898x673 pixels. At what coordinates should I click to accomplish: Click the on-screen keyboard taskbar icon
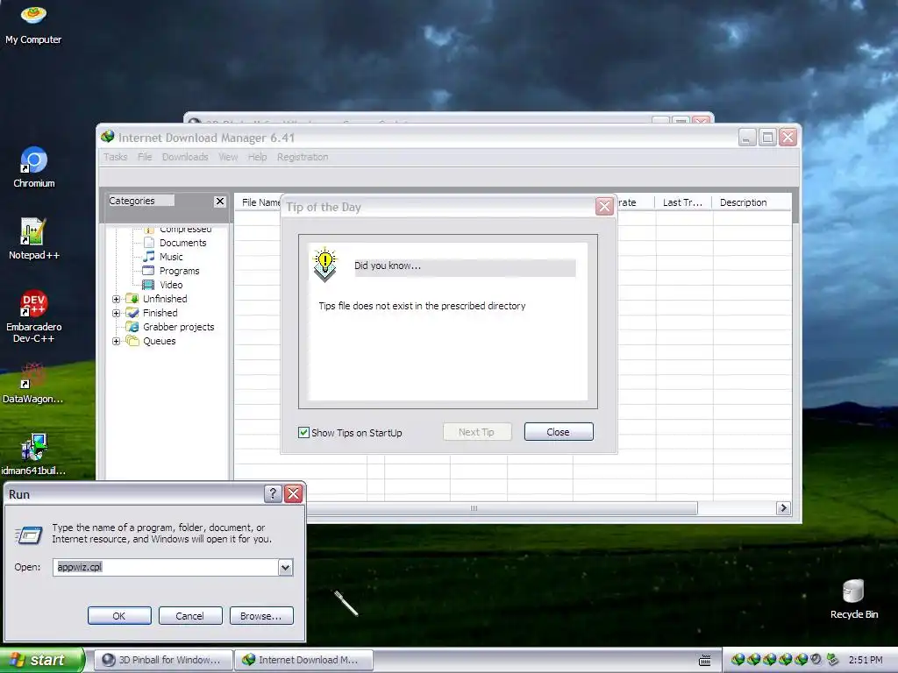705,661
